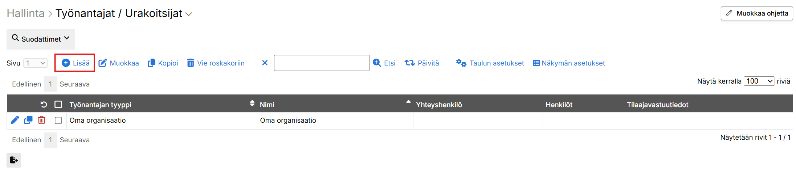Expand the Suodattimet filters panel

point(41,39)
